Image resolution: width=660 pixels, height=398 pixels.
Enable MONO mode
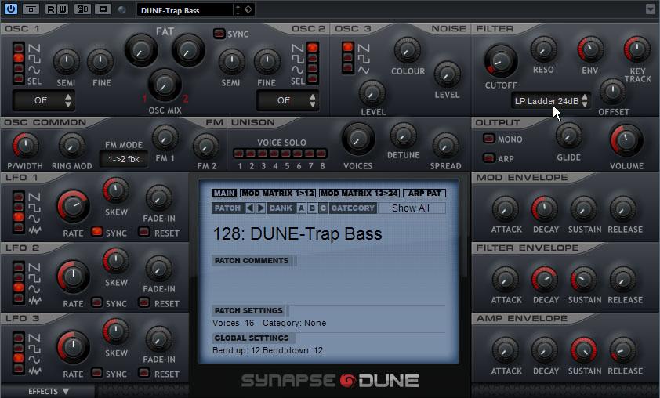click(x=488, y=138)
